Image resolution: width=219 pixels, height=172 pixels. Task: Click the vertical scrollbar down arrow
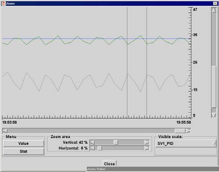tap(214, 115)
